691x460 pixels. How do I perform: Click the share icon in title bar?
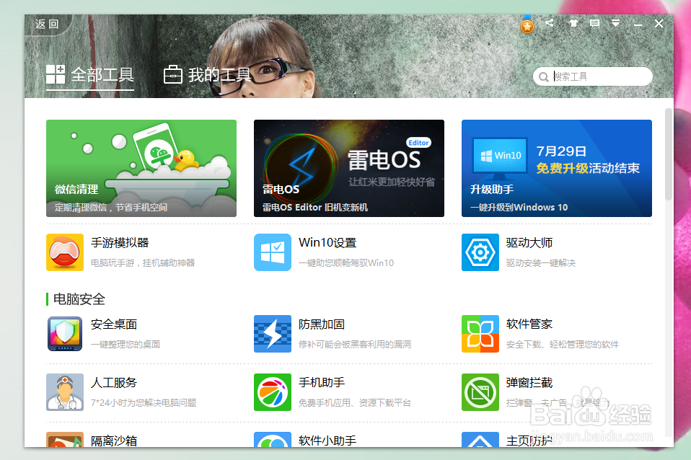coord(549,23)
